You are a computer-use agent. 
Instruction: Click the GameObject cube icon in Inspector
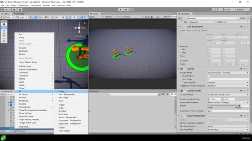point(180,19)
